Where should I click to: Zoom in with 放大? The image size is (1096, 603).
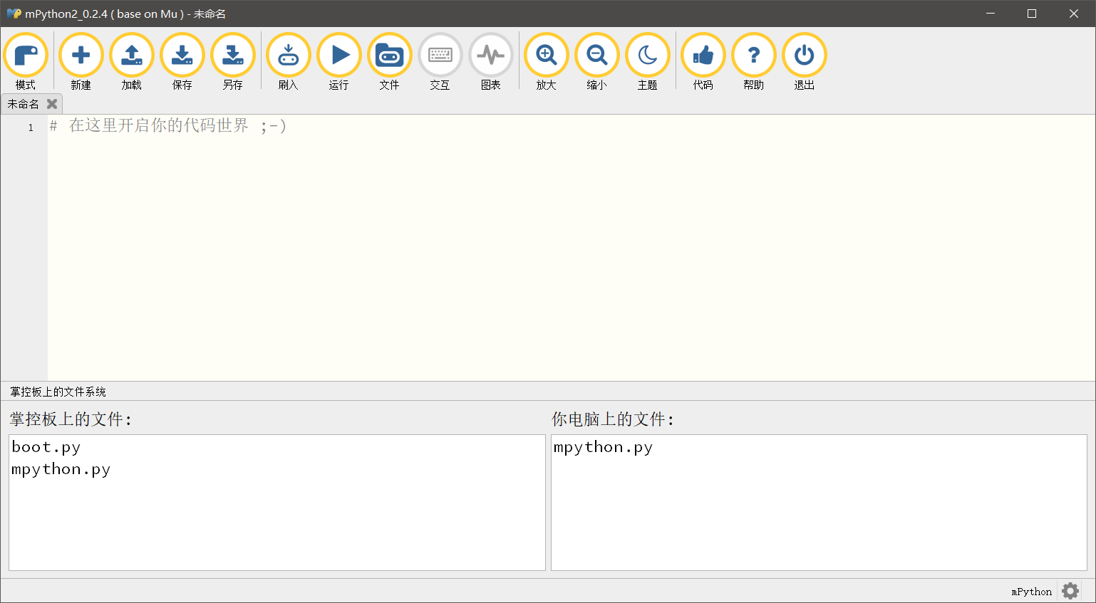(547, 61)
